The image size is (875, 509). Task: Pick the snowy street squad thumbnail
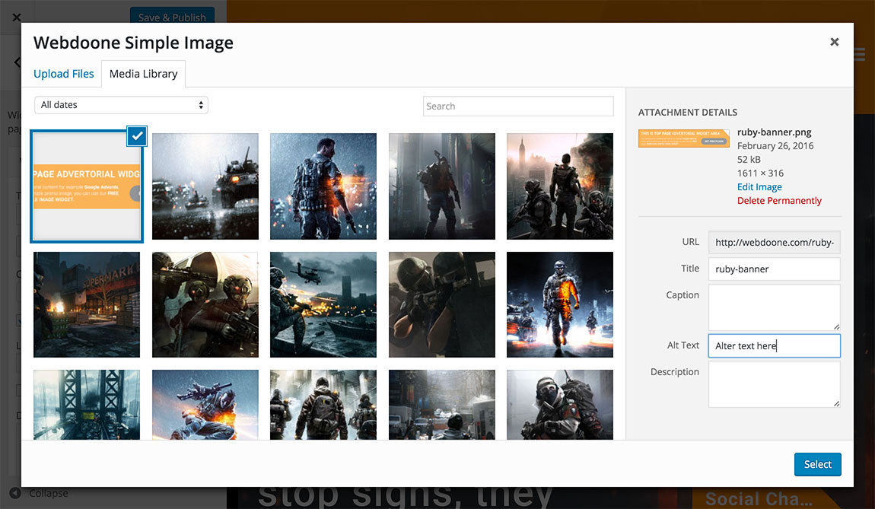click(x=323, y=405)
